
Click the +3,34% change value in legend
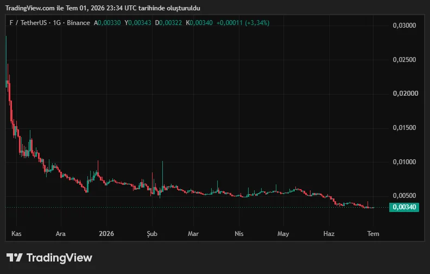(x=257, y=23)
